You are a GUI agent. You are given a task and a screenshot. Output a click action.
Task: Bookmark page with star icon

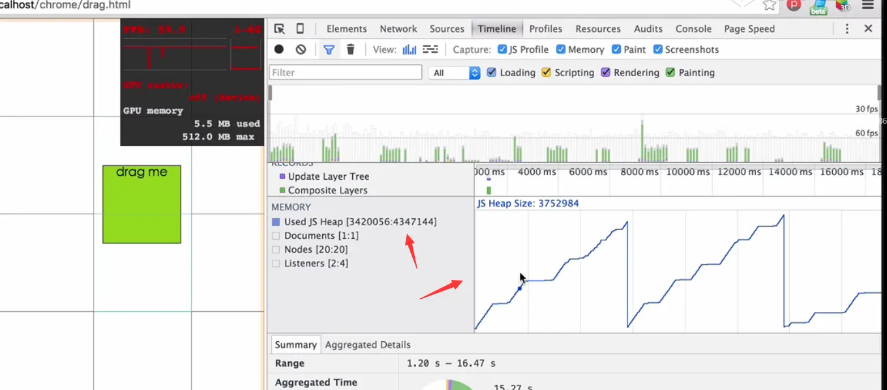click(x=770, y=5)
